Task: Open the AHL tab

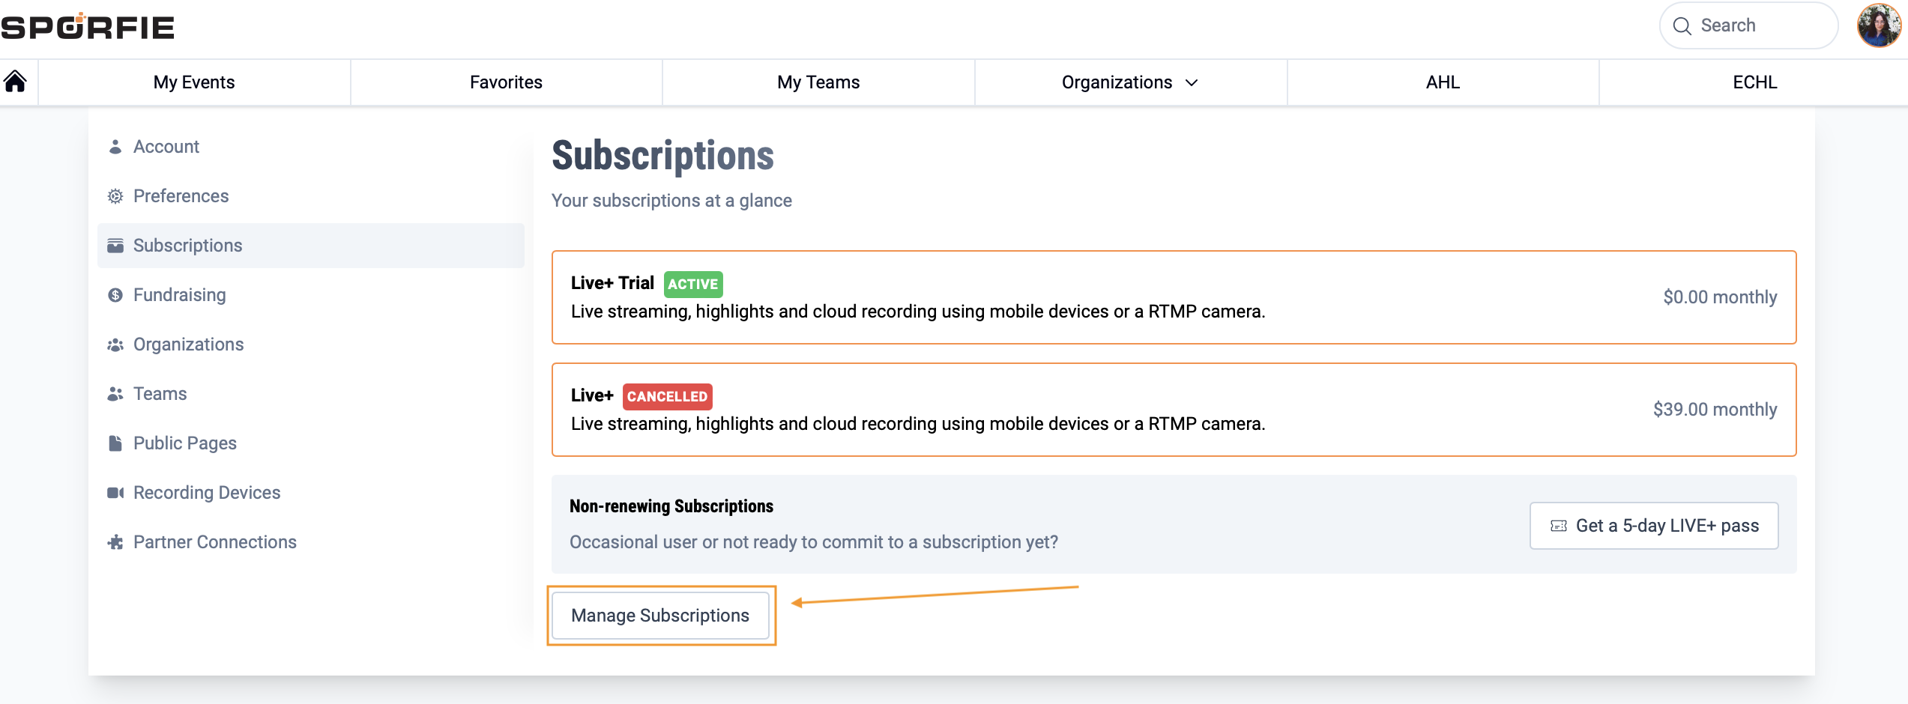Action: click(1443, 82)
